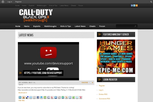
Task: Open the admin bar search magnifier
Action: 151,2
